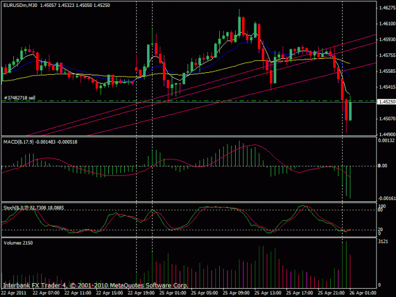
Task: Click time axis label 22 Apr 2011
Action: pos(14,293)
